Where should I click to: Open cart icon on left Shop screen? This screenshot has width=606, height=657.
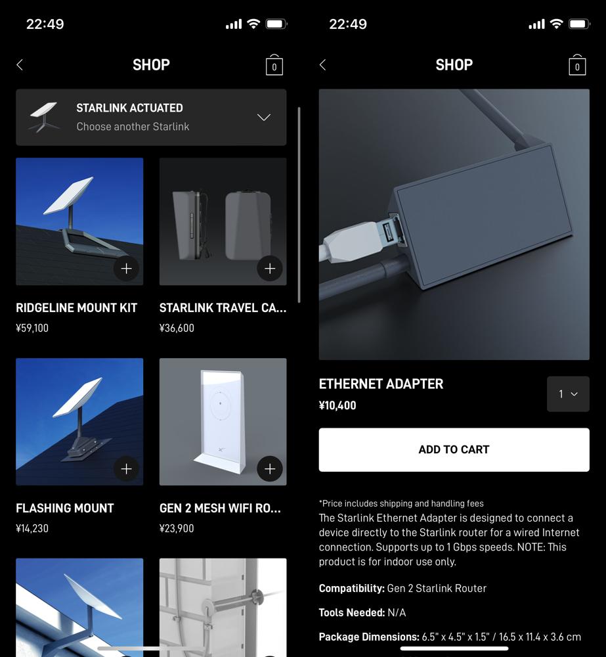pyautogui.click(x=274, y=65)
